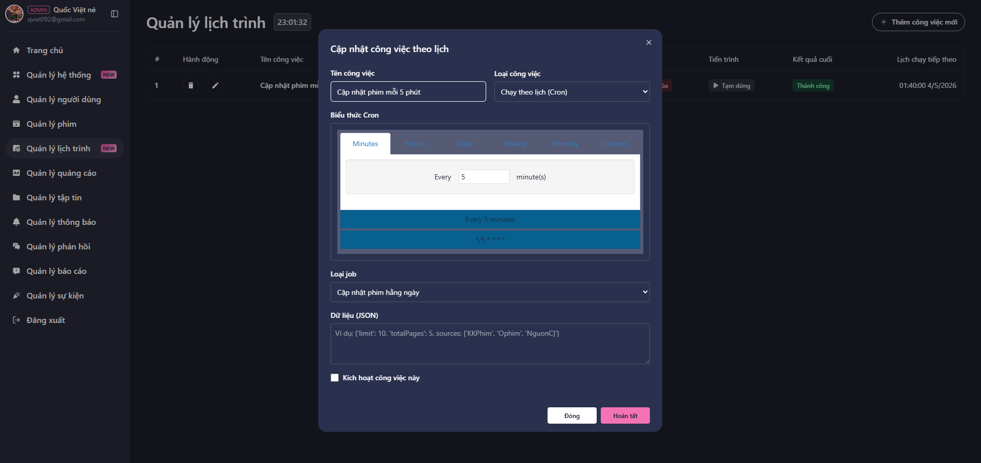Focus the Dữ liệu (JSON) textarea
Viewport: 981px width, 463px height.
[490, 344]
